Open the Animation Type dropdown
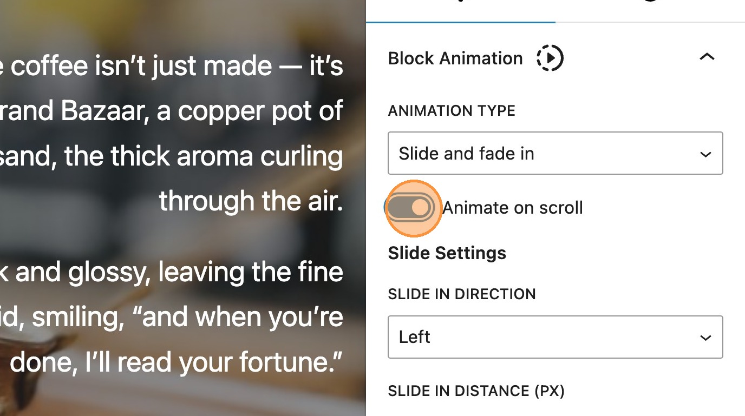745x416 pixels. click(555, 154)
